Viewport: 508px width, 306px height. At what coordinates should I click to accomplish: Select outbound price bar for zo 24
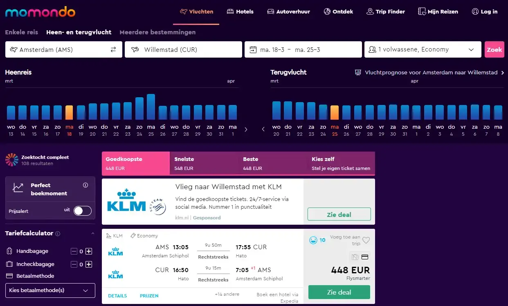pos(139,109)
